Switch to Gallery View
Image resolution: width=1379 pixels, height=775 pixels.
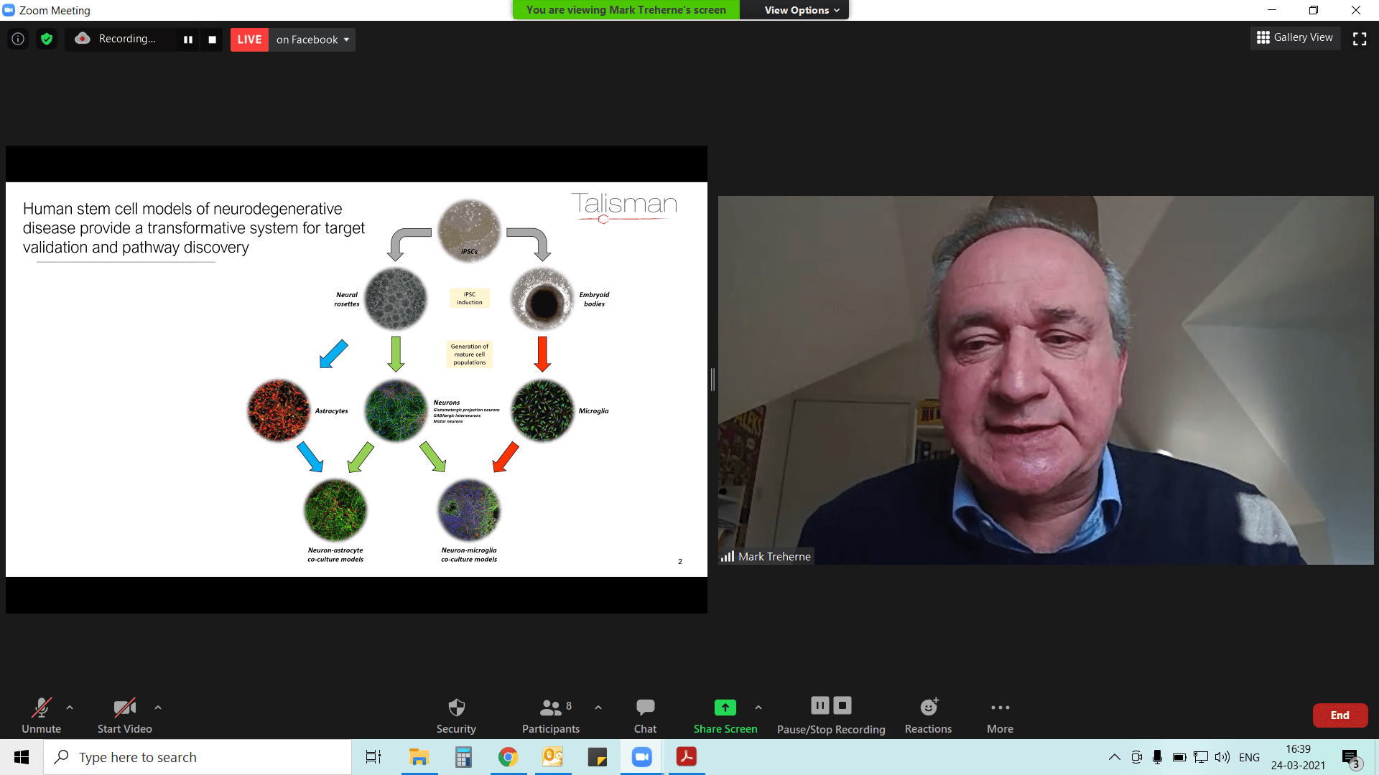pos(1295,37)
